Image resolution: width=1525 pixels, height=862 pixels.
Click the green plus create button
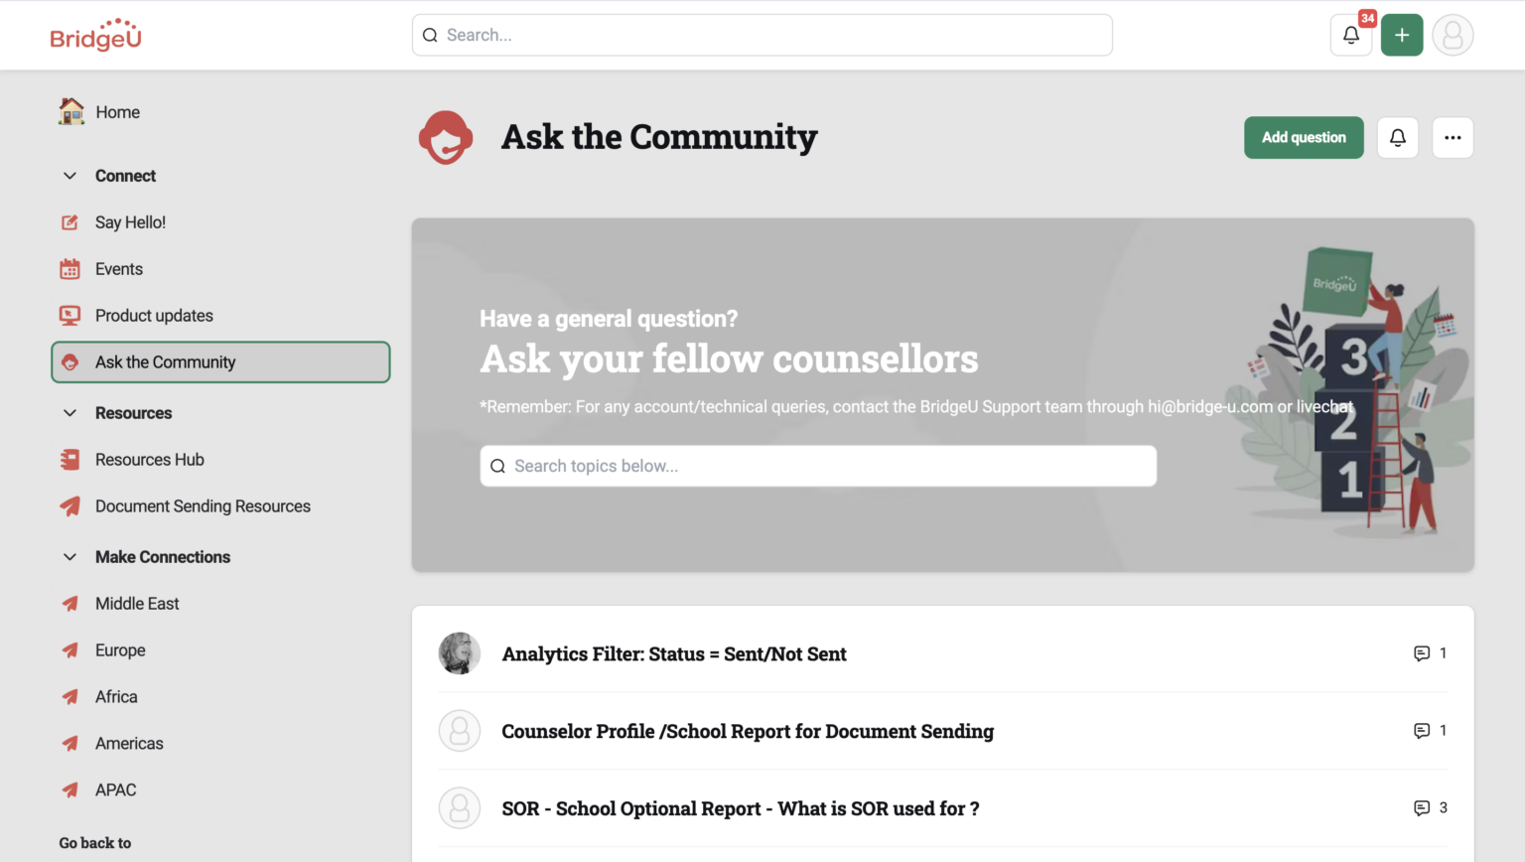(1401, 36)
